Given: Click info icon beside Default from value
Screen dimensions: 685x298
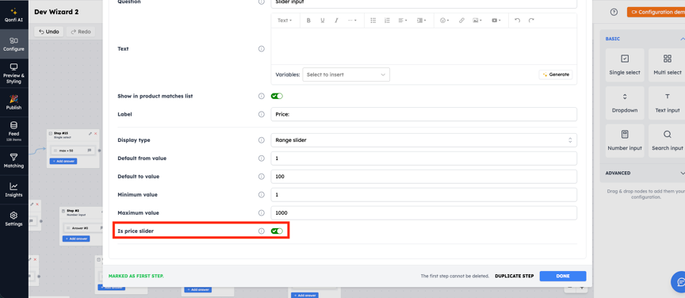Looking at the screenshot, I should click(x=262, y=159).
